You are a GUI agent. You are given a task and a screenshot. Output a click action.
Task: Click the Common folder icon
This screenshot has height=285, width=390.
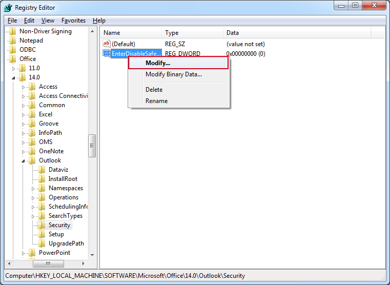coord(32,105)
